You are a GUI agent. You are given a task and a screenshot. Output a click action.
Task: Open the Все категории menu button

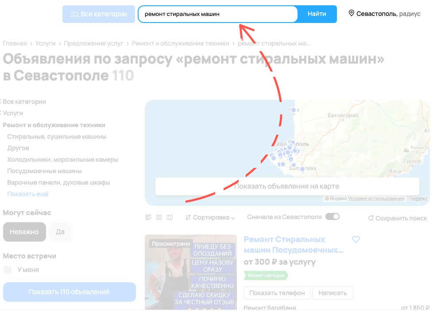(99, 14)
